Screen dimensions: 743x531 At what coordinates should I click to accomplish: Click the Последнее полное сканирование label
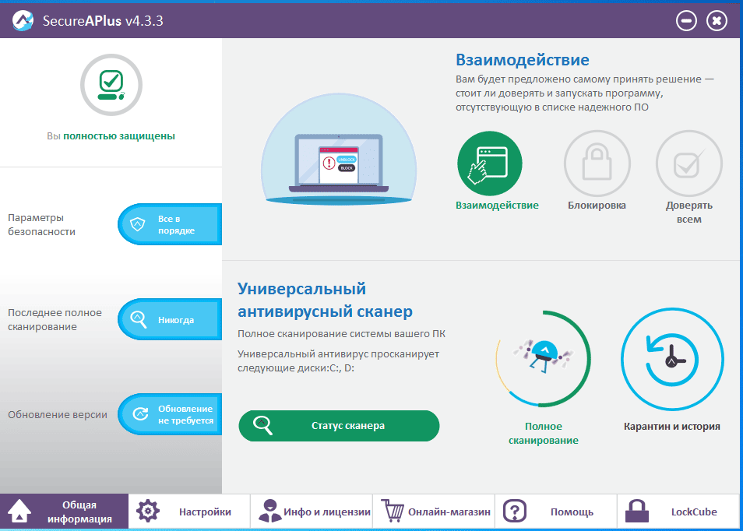[55, 320]
